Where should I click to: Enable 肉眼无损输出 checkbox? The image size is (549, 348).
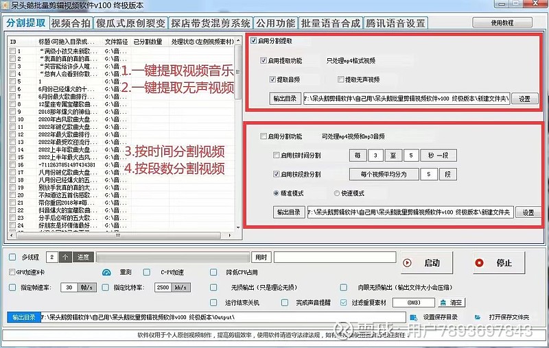click(x=344, y=287)
